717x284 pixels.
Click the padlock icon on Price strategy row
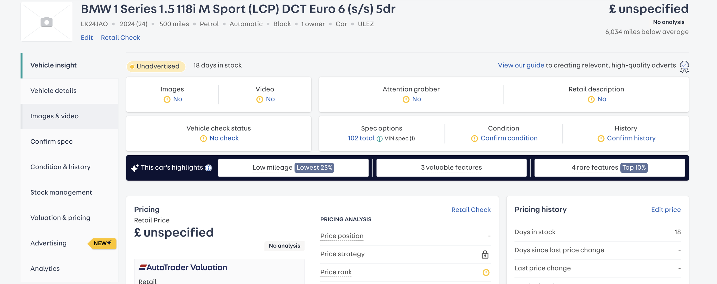pyautogui.click(x=485, y=254)
